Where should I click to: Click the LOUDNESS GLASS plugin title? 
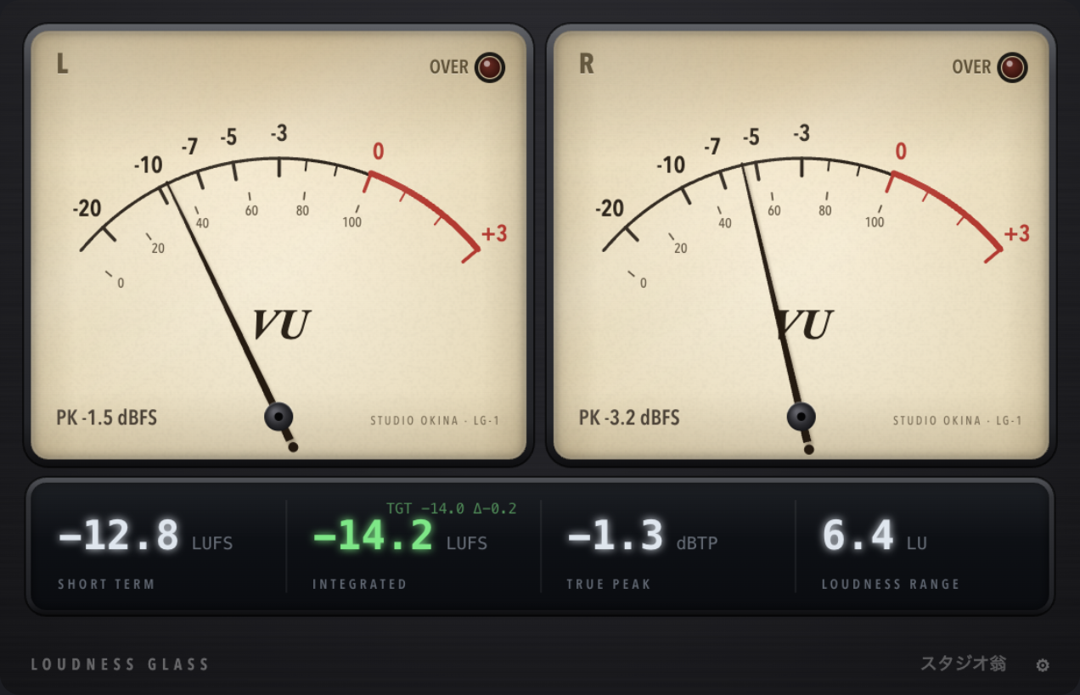coord(120,664)
